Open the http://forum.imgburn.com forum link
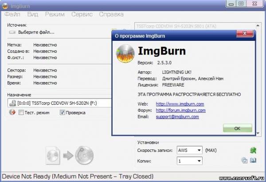 [x=181, y=110]
